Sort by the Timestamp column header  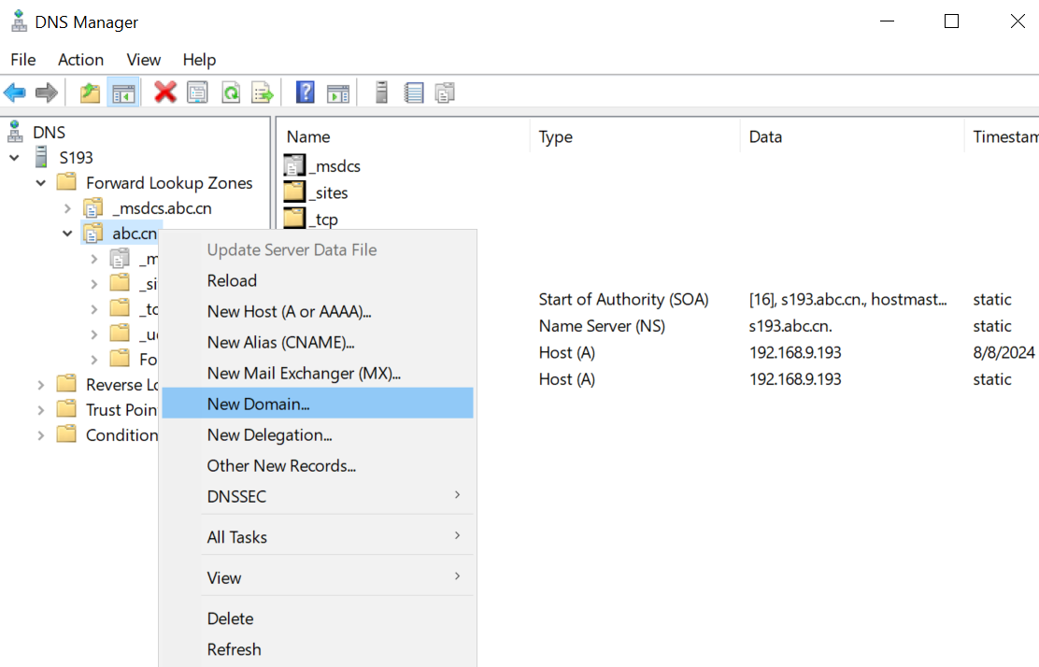point(1002,136)
